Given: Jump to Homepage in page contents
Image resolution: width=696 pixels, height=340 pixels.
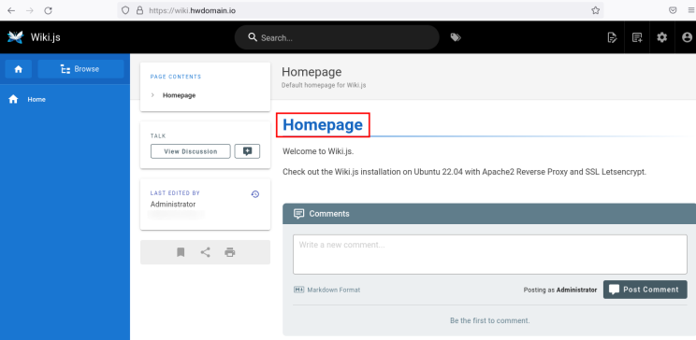Looking at the screenshot, I should (179, 95).
